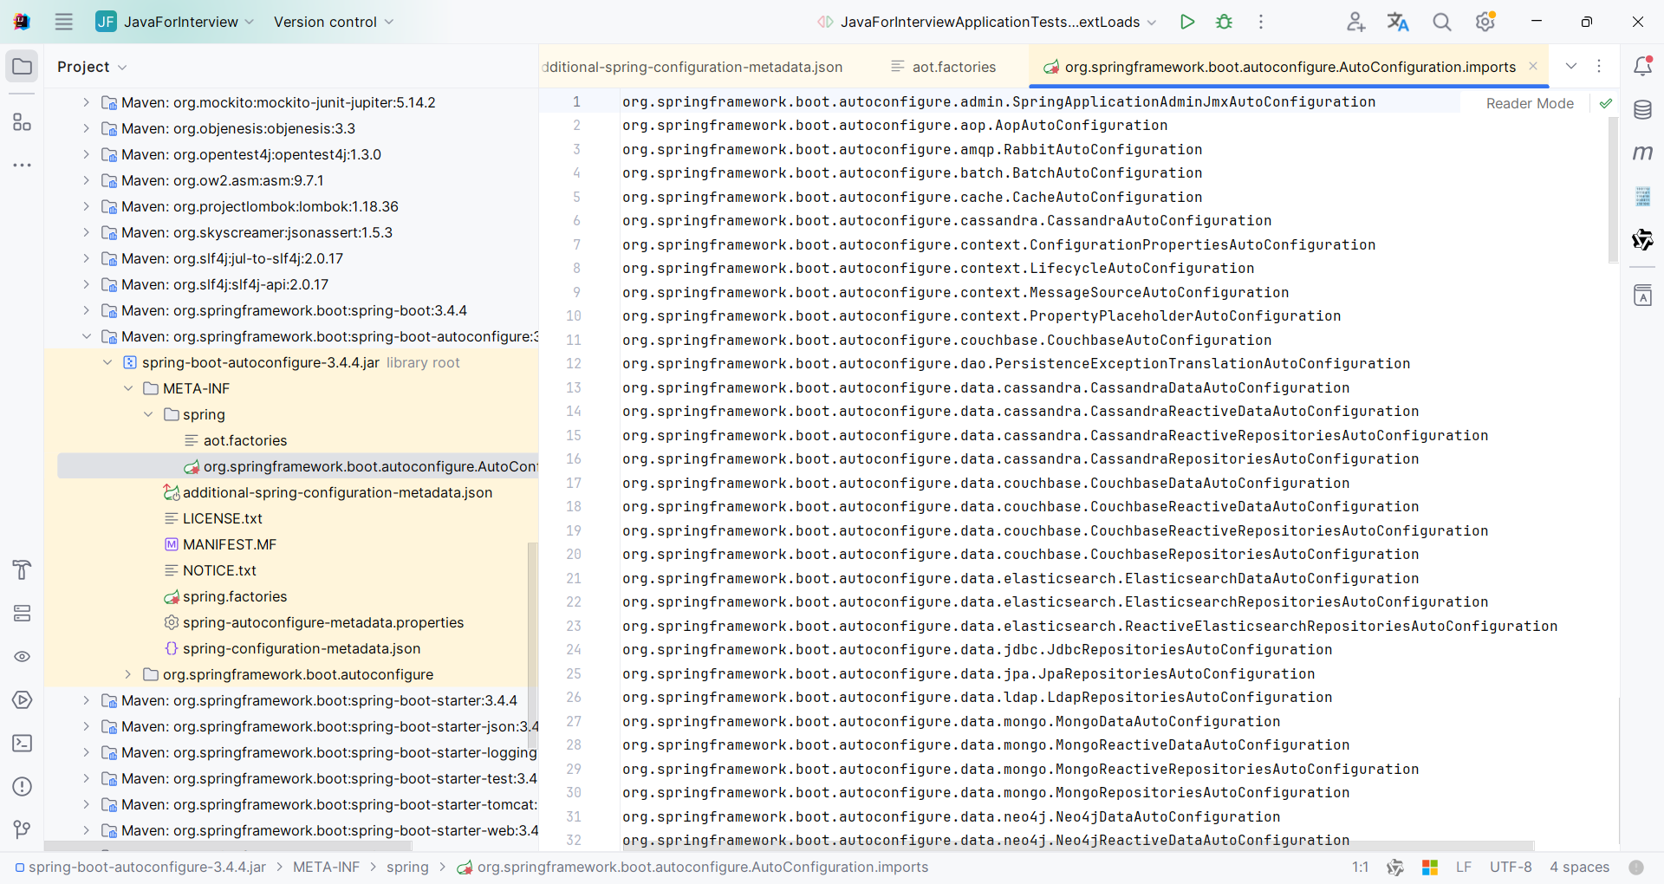Click project tree vertical scrollbar
Image resolution: width=1664 pixels, height=884 pixels.
(532, 646)
